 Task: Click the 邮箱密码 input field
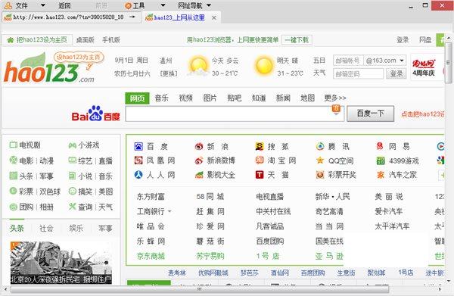[x=358, y=73]
